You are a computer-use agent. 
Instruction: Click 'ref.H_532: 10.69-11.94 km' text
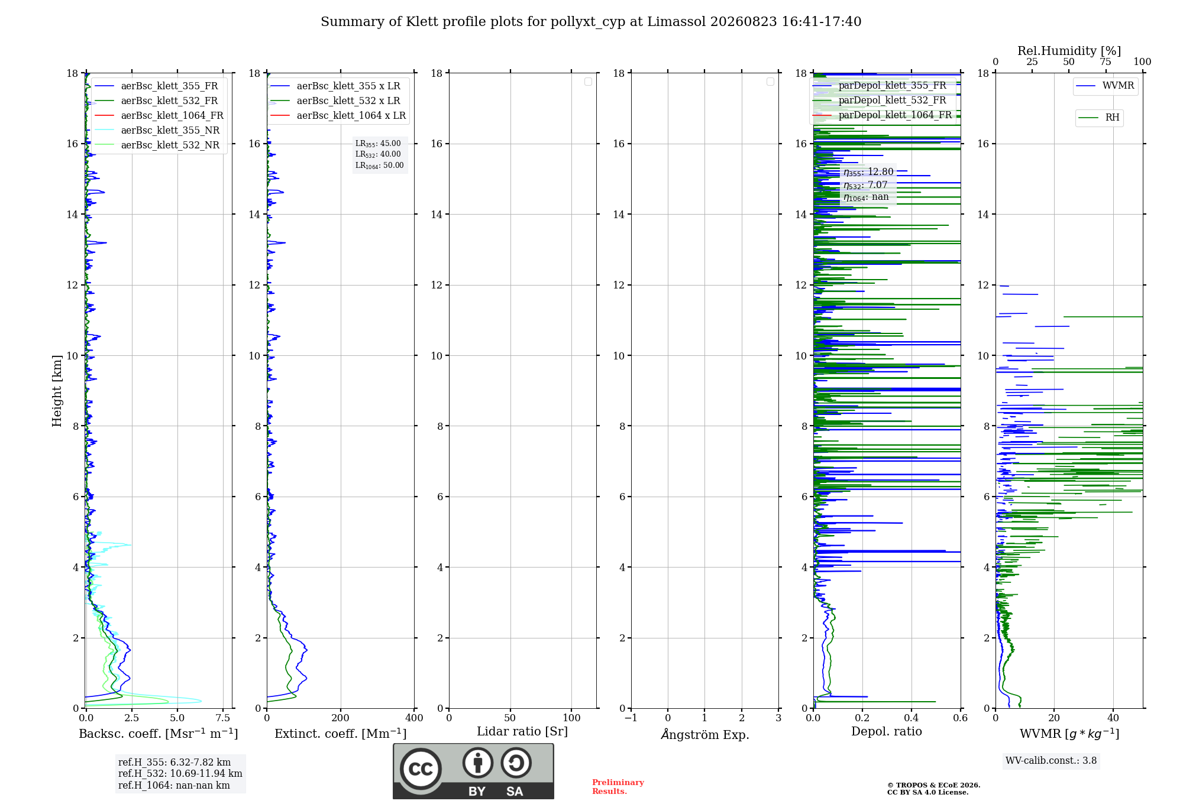[180, 774]
